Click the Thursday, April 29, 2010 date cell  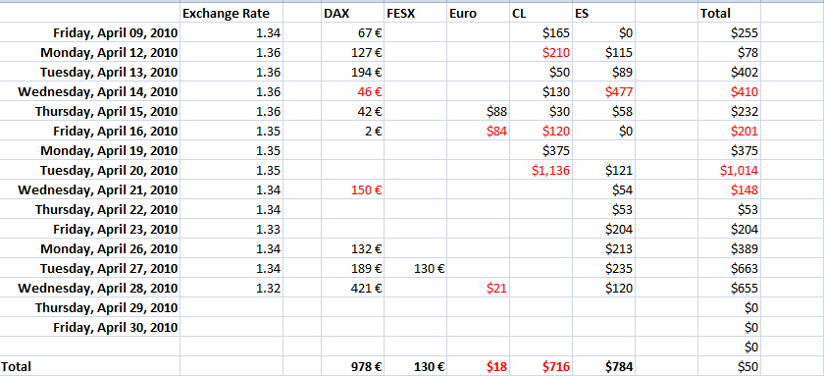pyautogui.click(x=90, y=307)
